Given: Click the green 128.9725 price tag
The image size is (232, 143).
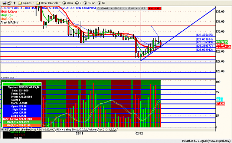Looking at the screenshot, I should point(222,42).
